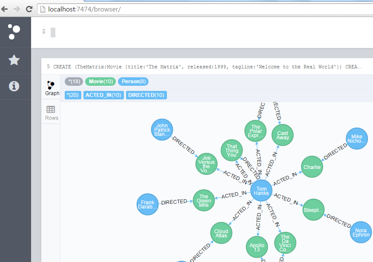373x262 pixels.
Task: Click the Joe Versus the Vo... node
Action: 206,164
